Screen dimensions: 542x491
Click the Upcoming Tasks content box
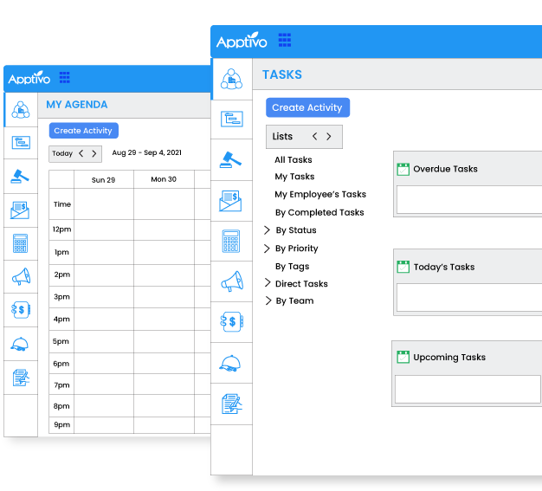pyautogui.click(x=468, y=390)
